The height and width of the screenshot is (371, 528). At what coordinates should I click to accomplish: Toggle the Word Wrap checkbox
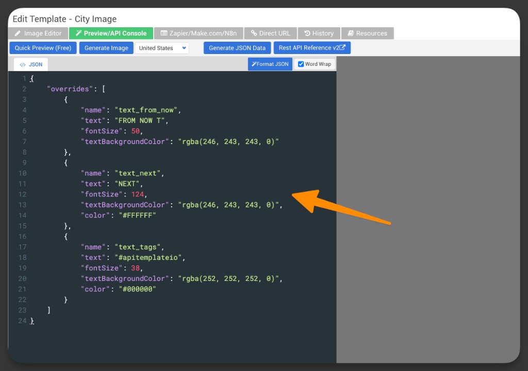[x=300, y=64]
